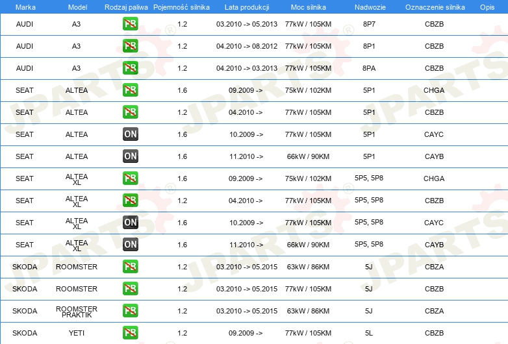The height and width of the screenshot is (344, 508).
Task: Click 5P5, 5P8 body cell in the Altea XL CHGA row
Action: pos(369,178)
